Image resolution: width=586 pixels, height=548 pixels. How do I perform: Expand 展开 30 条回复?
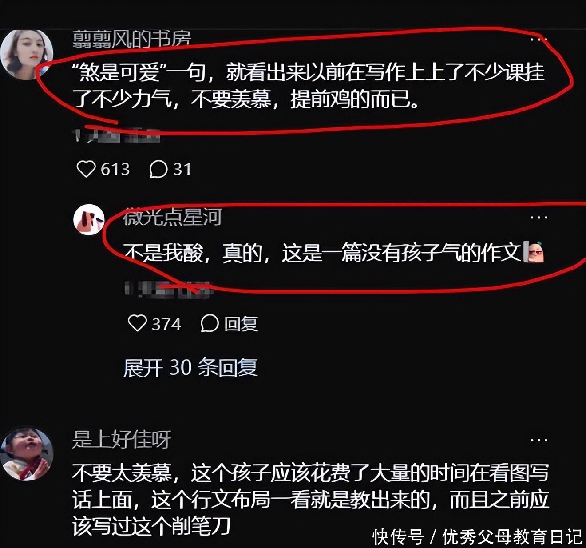190,368
